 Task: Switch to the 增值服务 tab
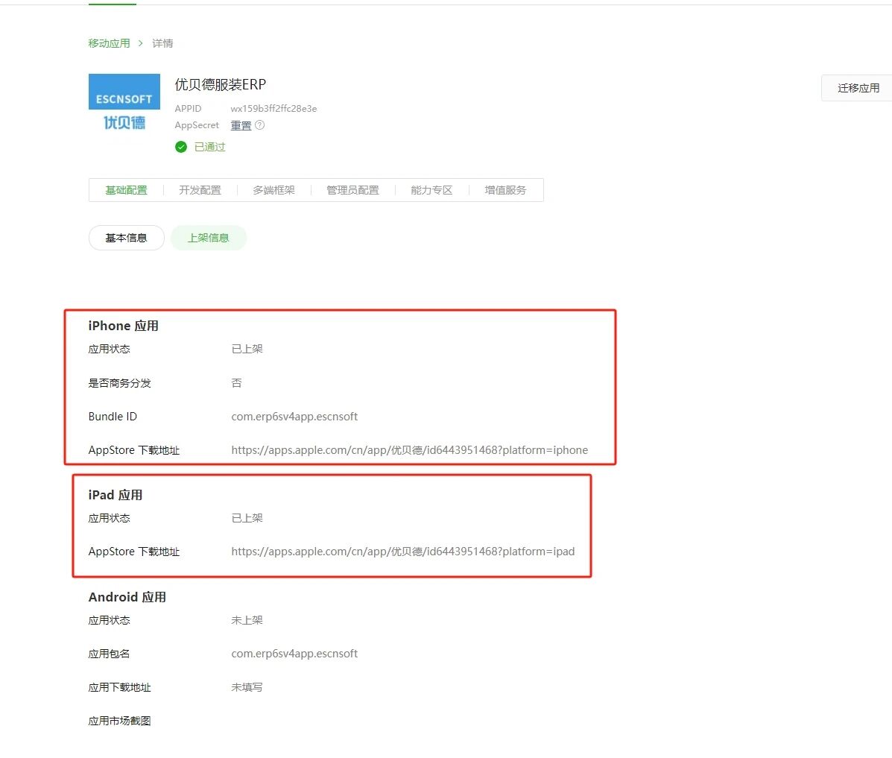(x=505, y=190)
